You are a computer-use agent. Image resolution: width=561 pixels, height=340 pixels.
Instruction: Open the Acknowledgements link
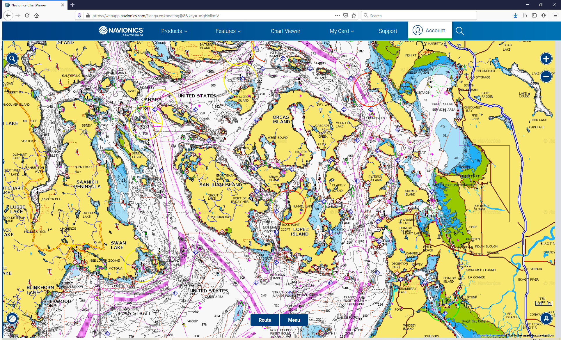pyautogui.click(x=488, y=335)
